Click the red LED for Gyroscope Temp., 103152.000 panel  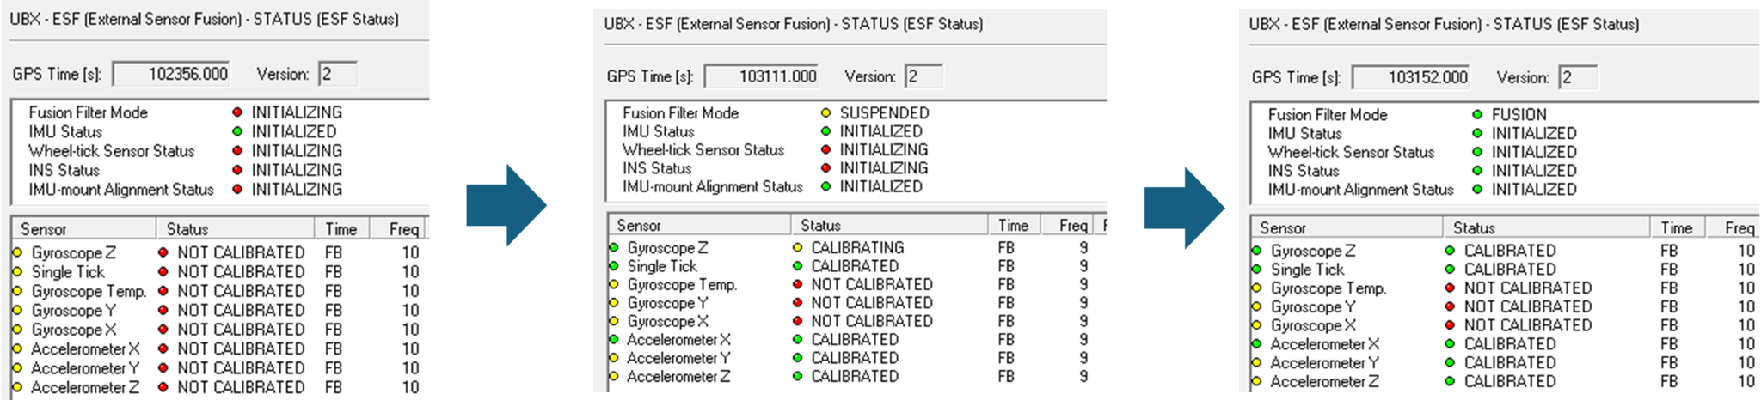pyautogui.click(x=1450, y=288)
